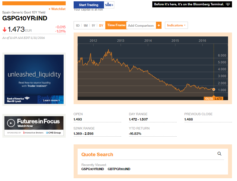Image resolution: width=237 pixels, height=181 pixels.
Task: Click the 6.000 y-axis value
Action: 222,55
